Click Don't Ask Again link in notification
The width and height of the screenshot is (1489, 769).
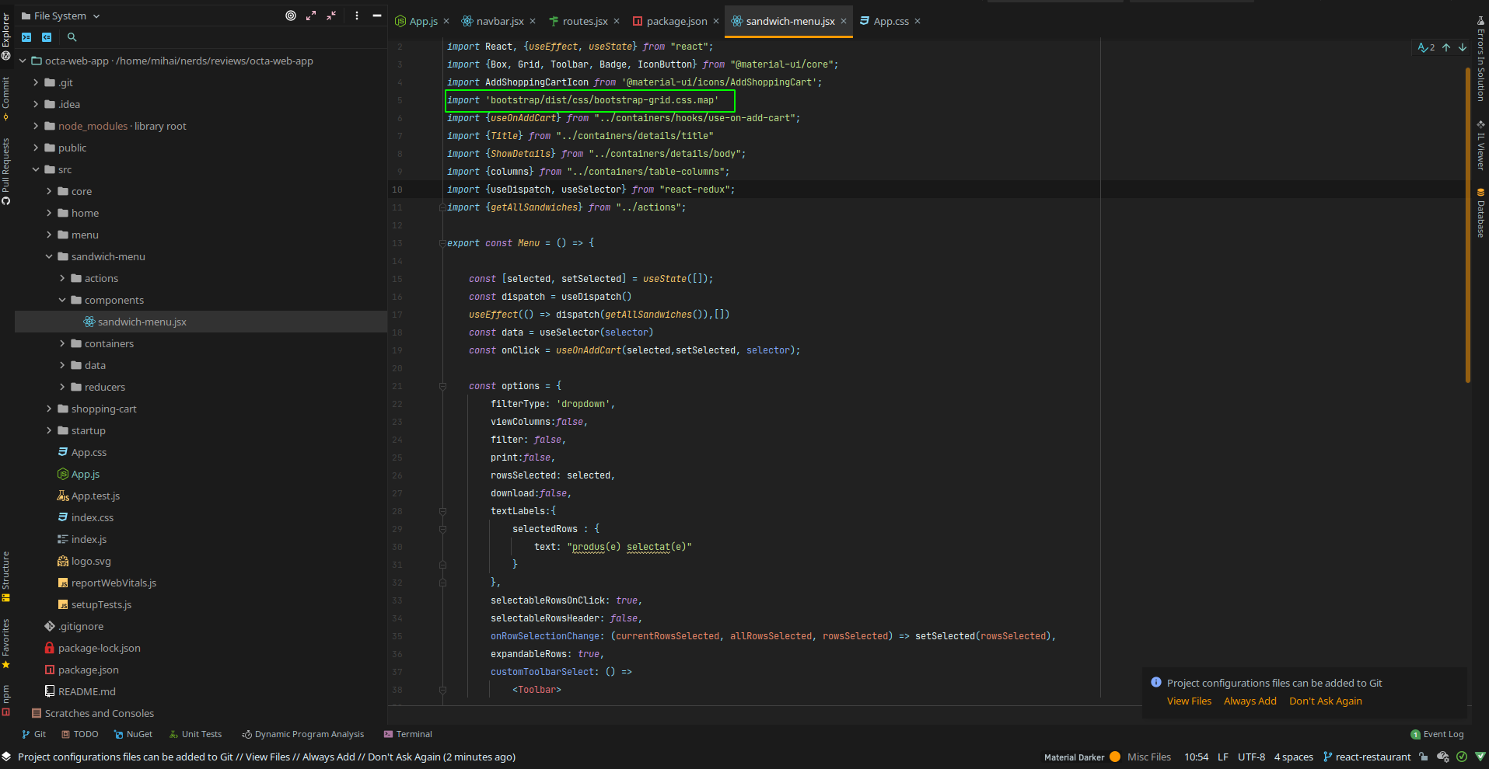(1325, 701)
